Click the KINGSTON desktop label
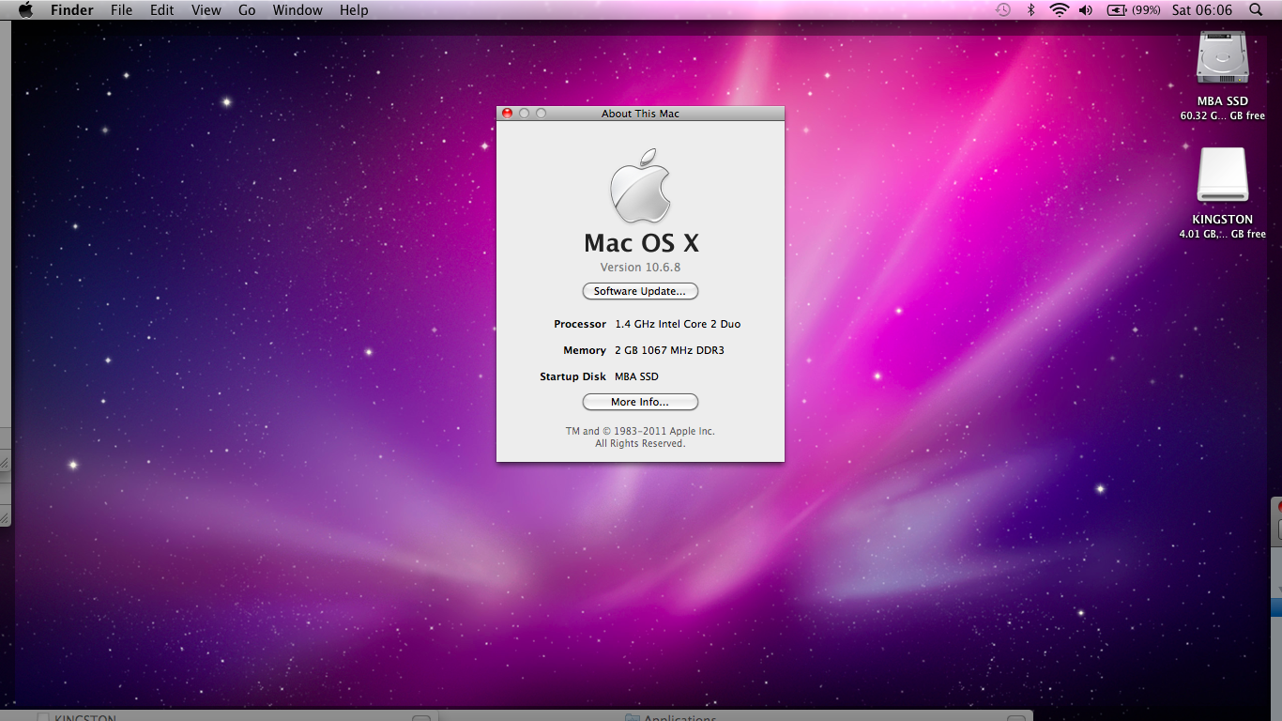Viewport: 1282px width, 721px height. tap(1222, 220)
